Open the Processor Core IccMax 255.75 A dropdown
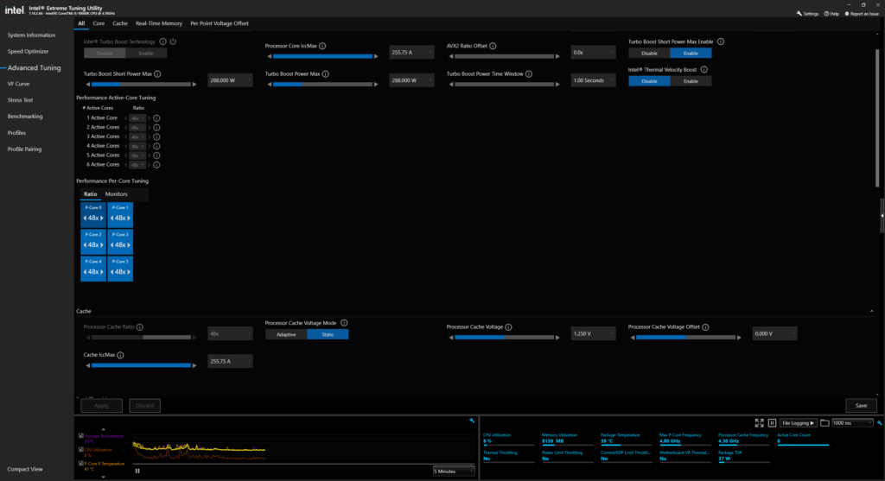 coord(411,53)
